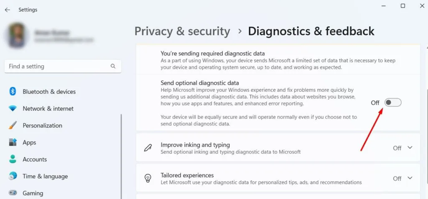Click the Personalization paintbrush icon
Viewport: 428px width, 199px height.
click(x=13, y=126)
